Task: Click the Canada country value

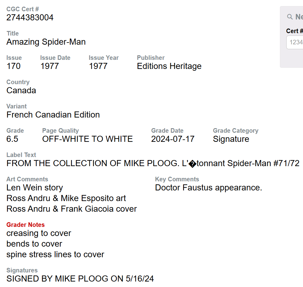Action: (21, 91)
